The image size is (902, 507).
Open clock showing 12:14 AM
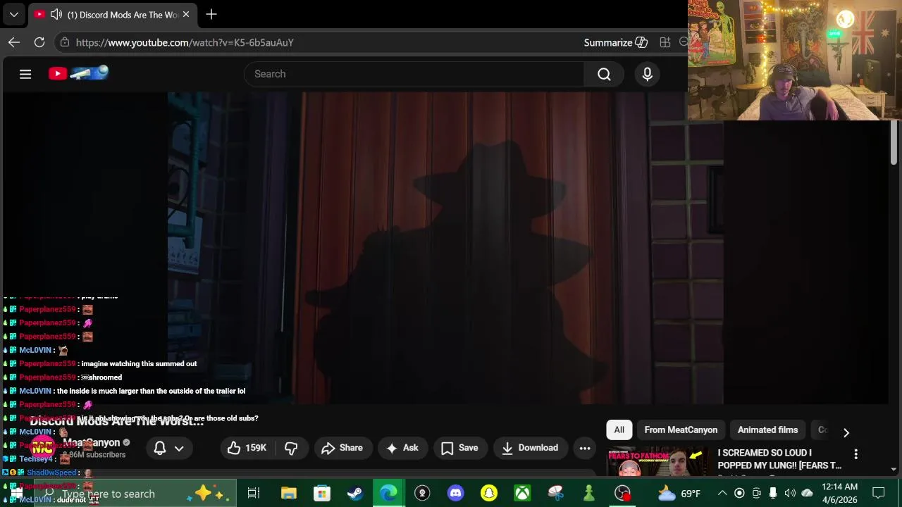coord(839,494)
